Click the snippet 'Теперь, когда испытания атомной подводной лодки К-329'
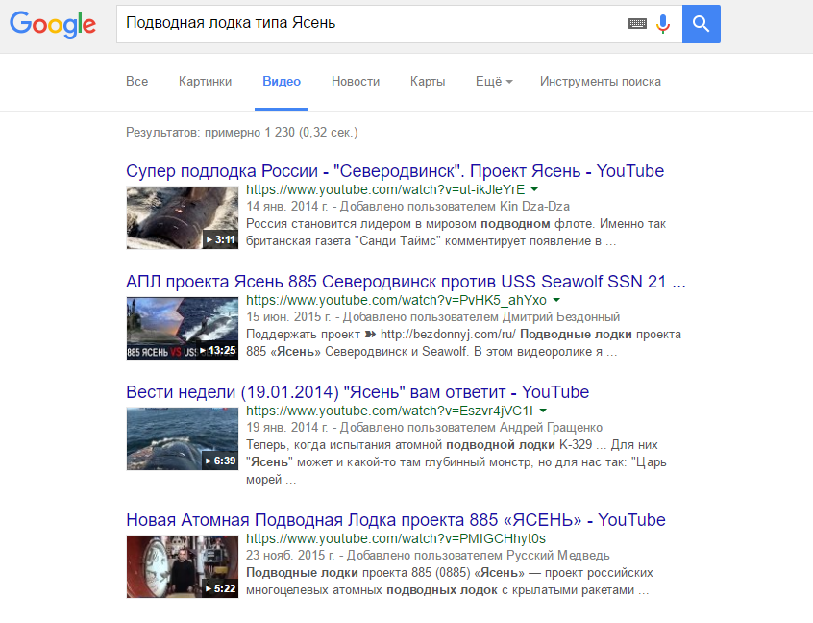This screenshot has width=813, height=623. tap(456, 462)
